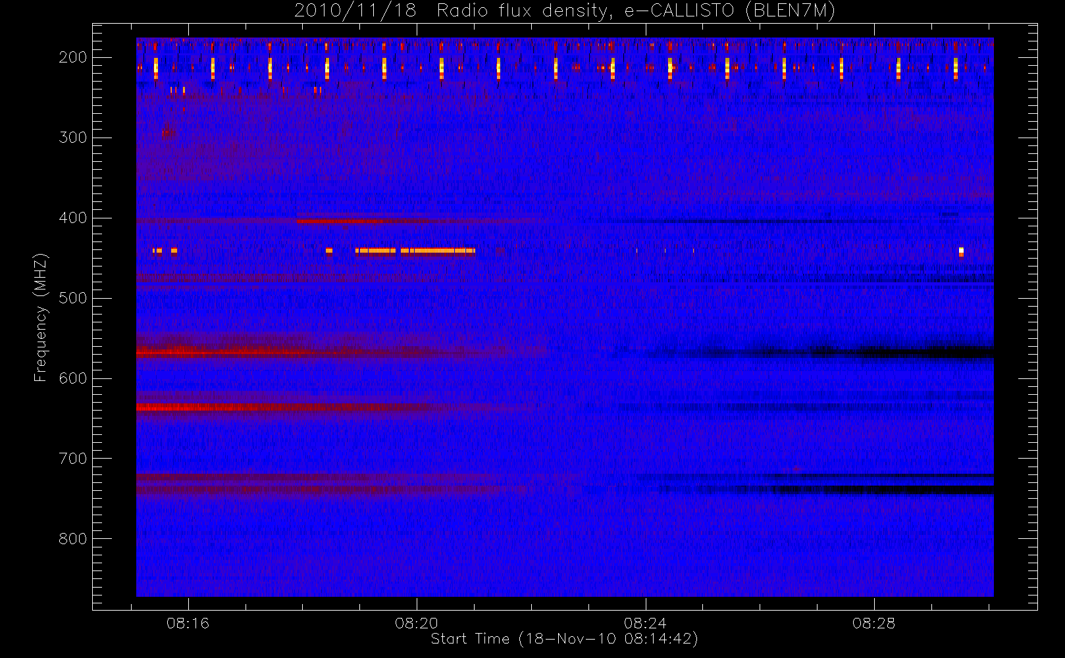Click the 08:28 time tick label

873,623
